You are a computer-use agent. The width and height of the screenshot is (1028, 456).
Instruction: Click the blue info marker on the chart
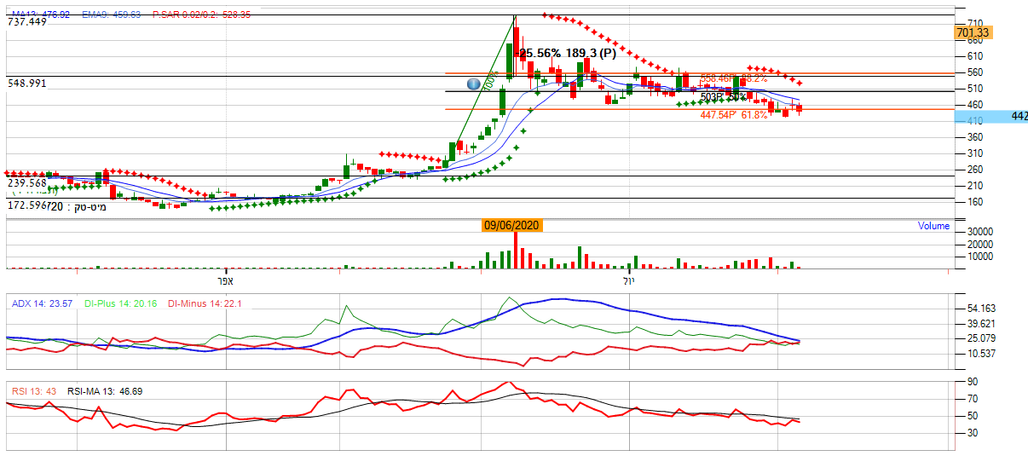(474, 84)
